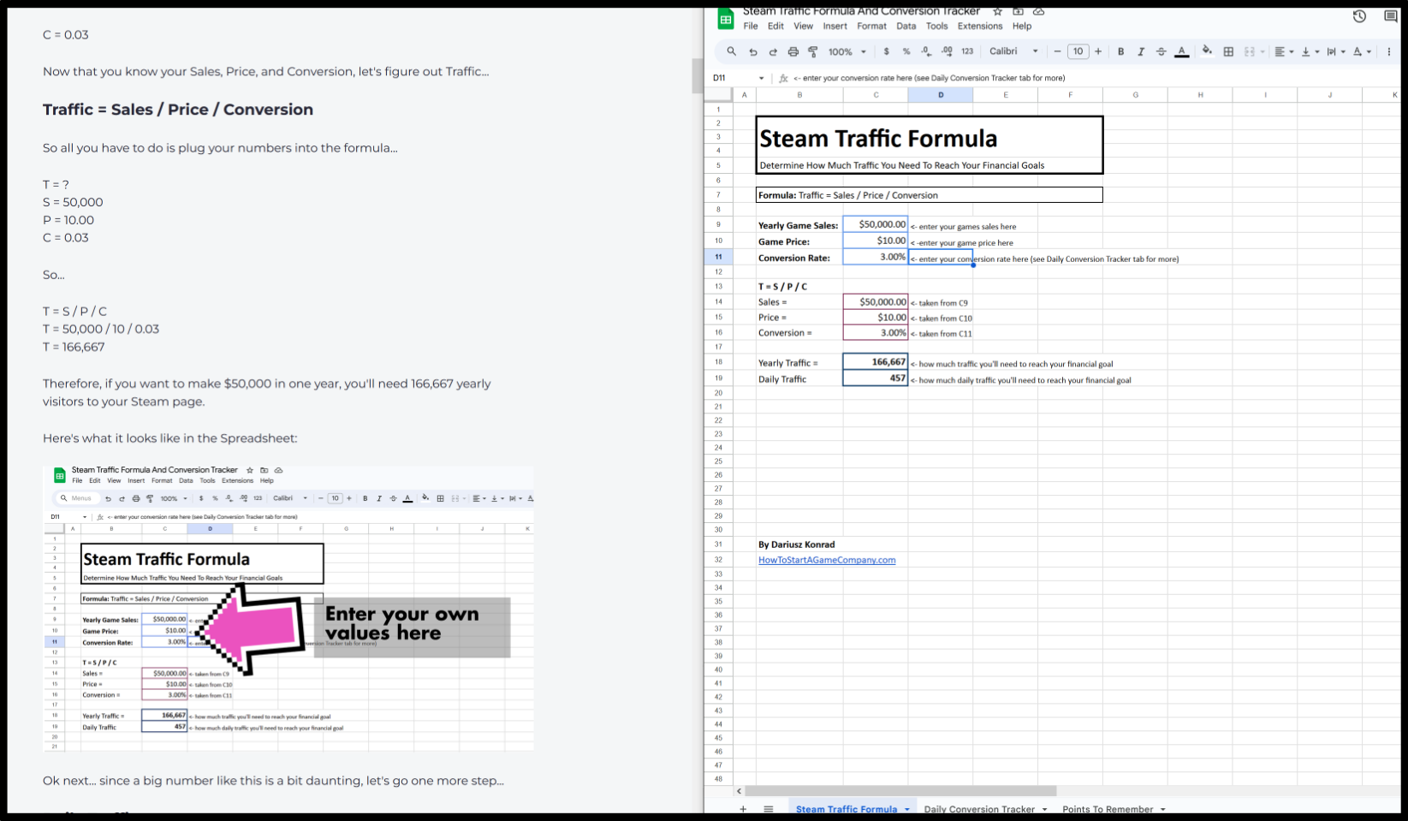Print the spreadsheet
1408x821 pixels.
pos(793,52)
